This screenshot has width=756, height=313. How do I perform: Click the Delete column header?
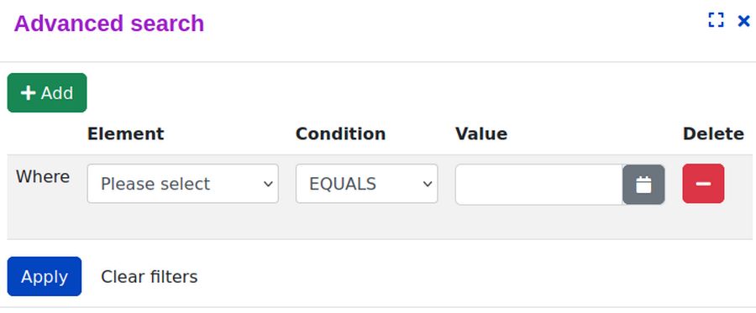[713, 133]
